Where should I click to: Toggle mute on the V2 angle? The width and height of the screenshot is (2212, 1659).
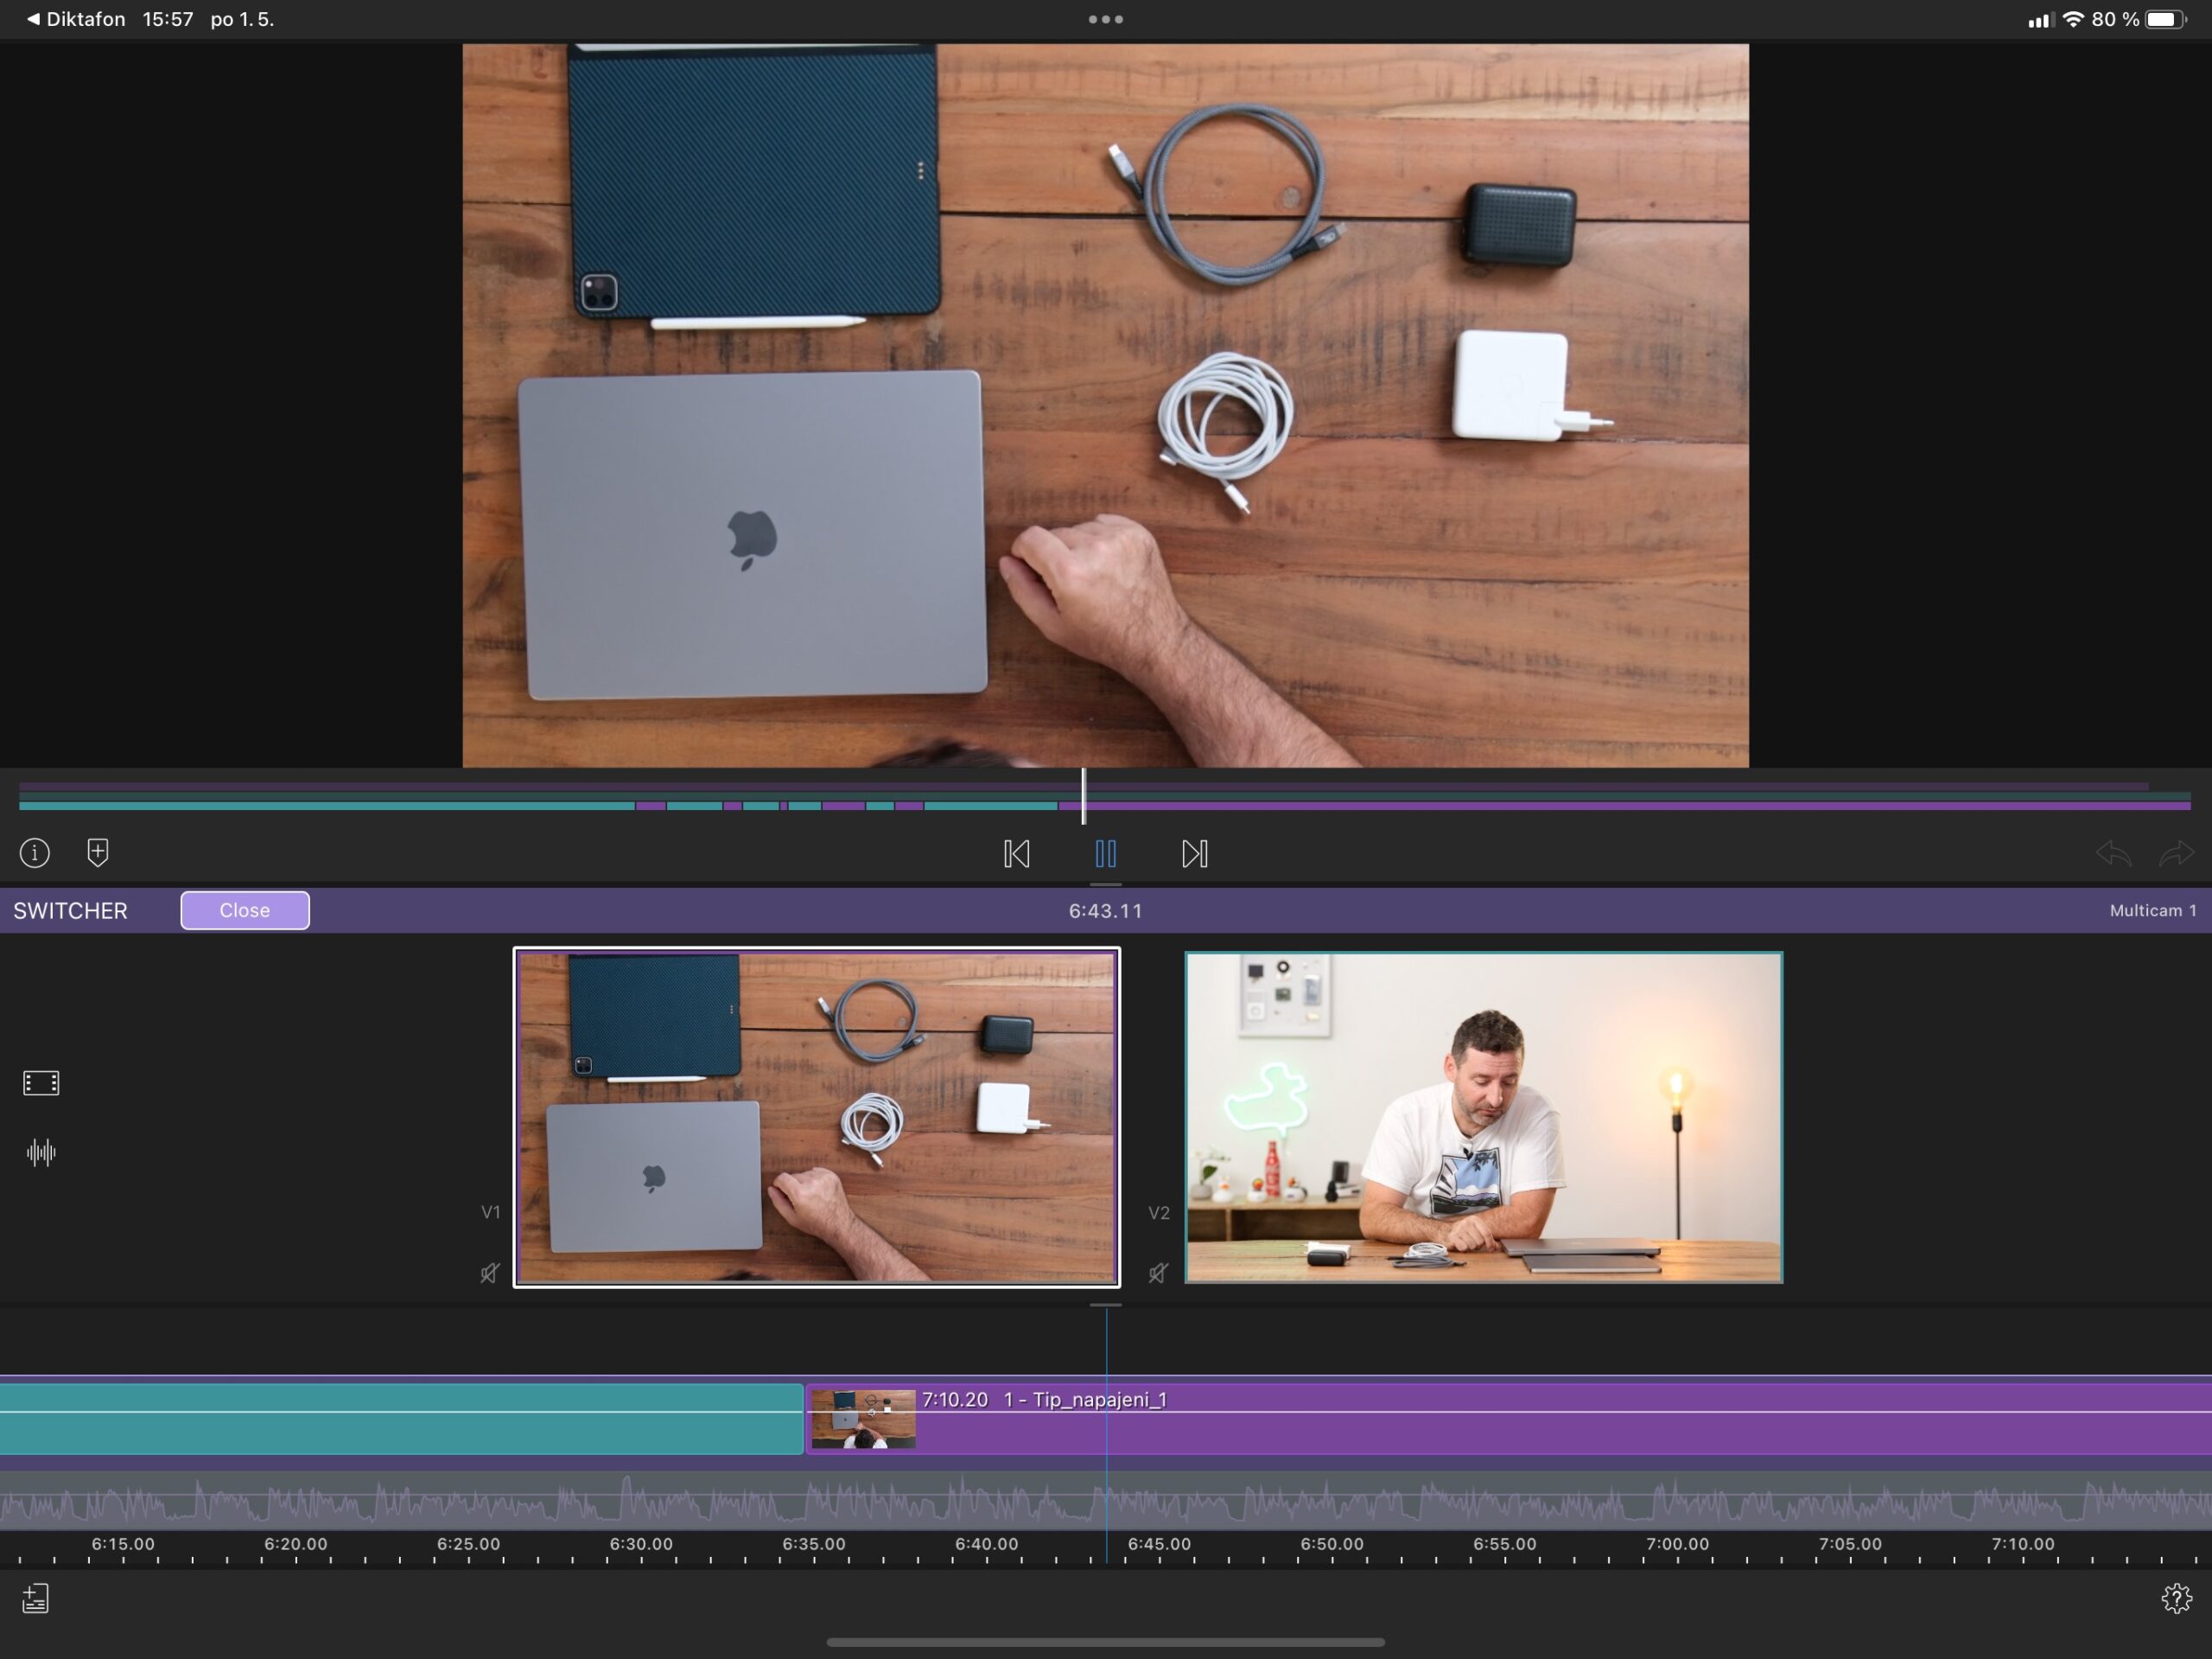pyautogui.click(x=1158, y=1273)
